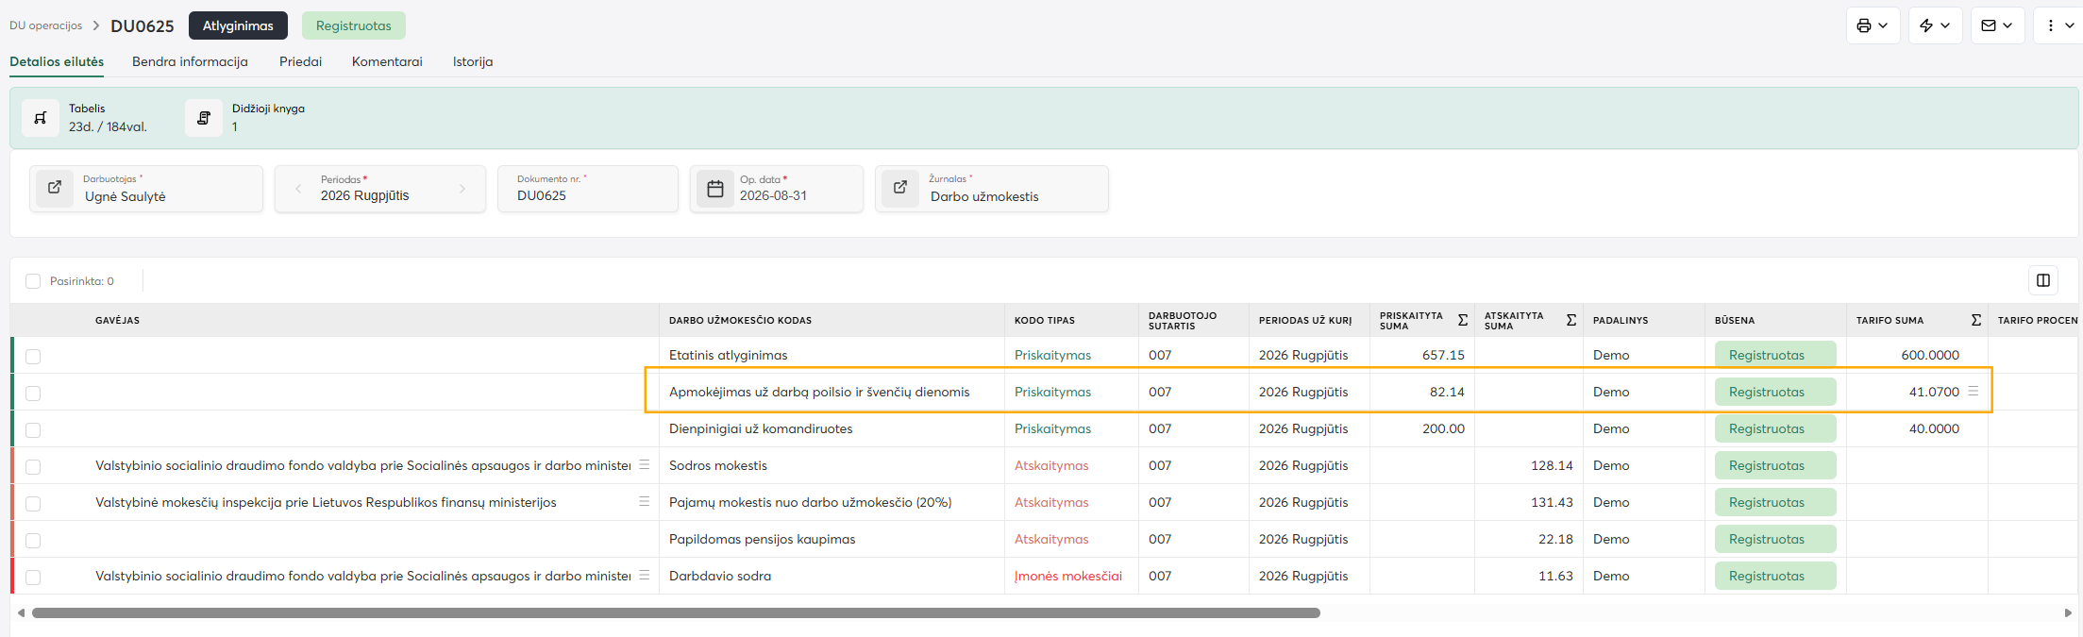Click Registruotas status for Etatinis atlyginimas
The width and height of the screenshot is (2083, 637).
[x=1775, y=355]
